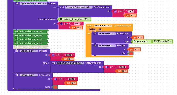Select the componentName label of Create block
177x95 pixels.
coord(47,19)
